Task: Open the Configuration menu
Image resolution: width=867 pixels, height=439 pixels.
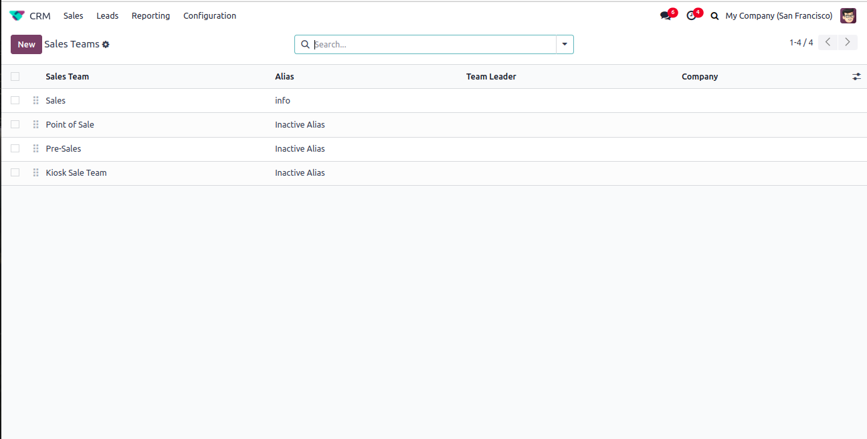Action: [x=209, y=16]
